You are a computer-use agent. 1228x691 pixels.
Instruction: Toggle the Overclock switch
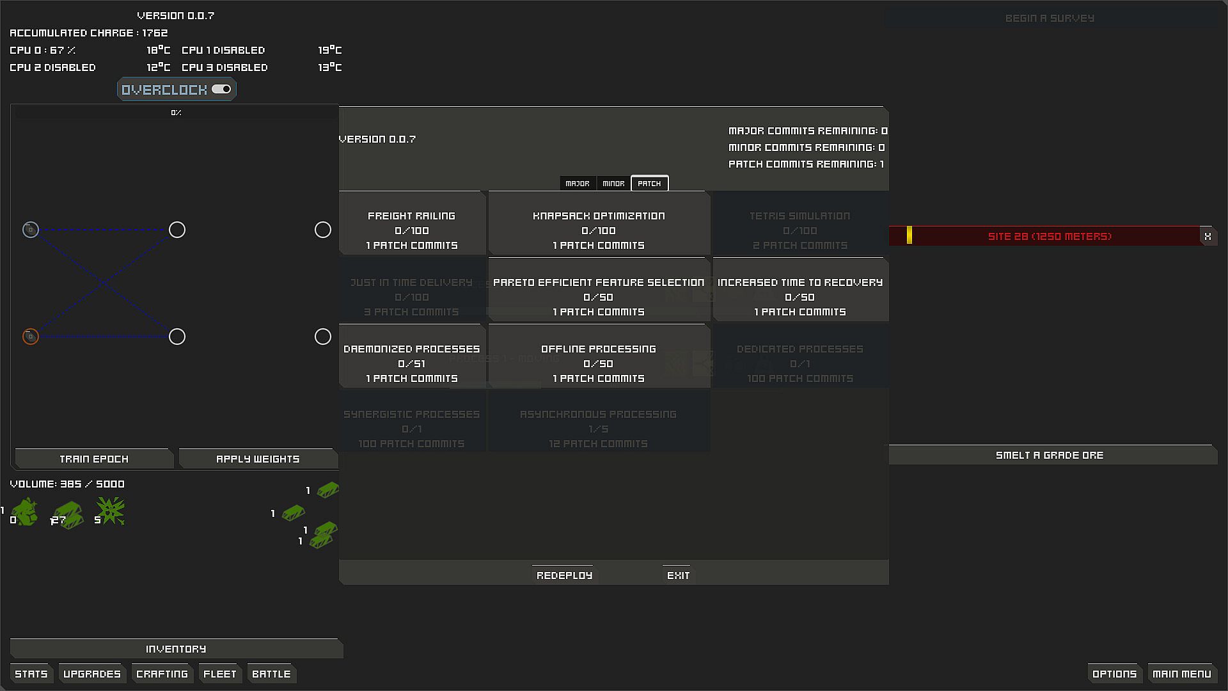(221, 90)
